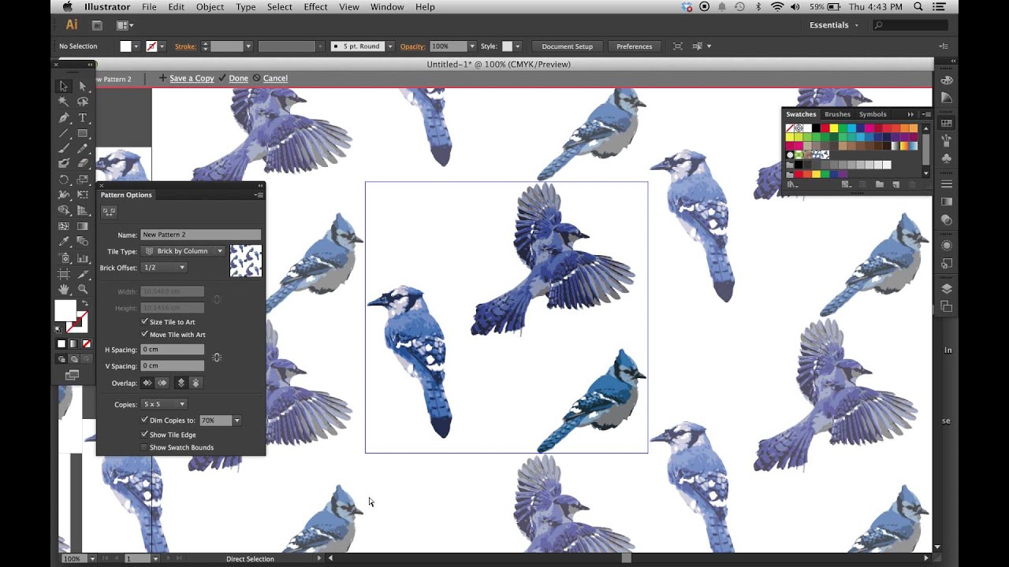Open the Object menu
Screen dimensions: 1009x567
click(x=210, y=7)
